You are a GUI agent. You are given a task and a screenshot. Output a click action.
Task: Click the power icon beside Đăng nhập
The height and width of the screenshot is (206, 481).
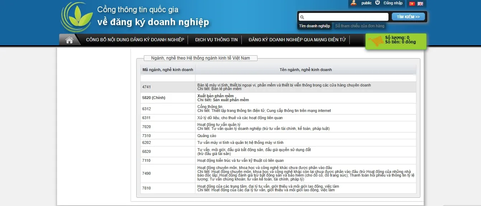(377, 3)
